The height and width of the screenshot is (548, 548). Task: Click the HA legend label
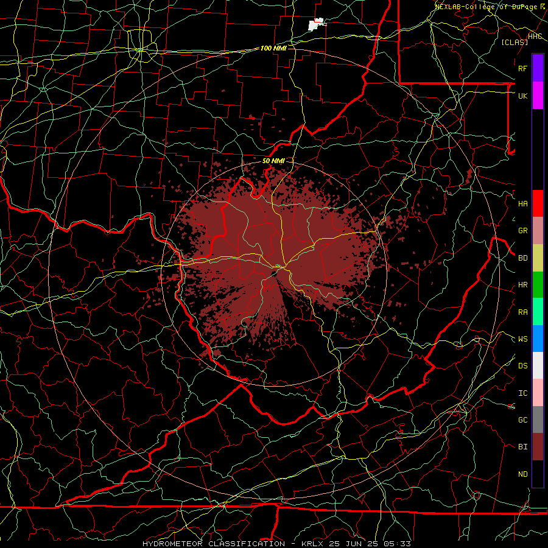522,204
